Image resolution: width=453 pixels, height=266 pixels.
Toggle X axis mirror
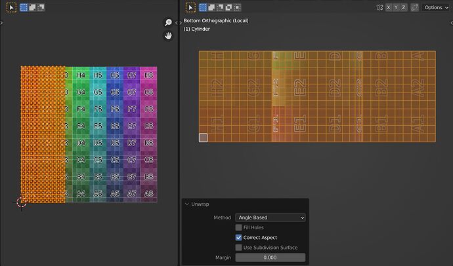coord(389,7)
